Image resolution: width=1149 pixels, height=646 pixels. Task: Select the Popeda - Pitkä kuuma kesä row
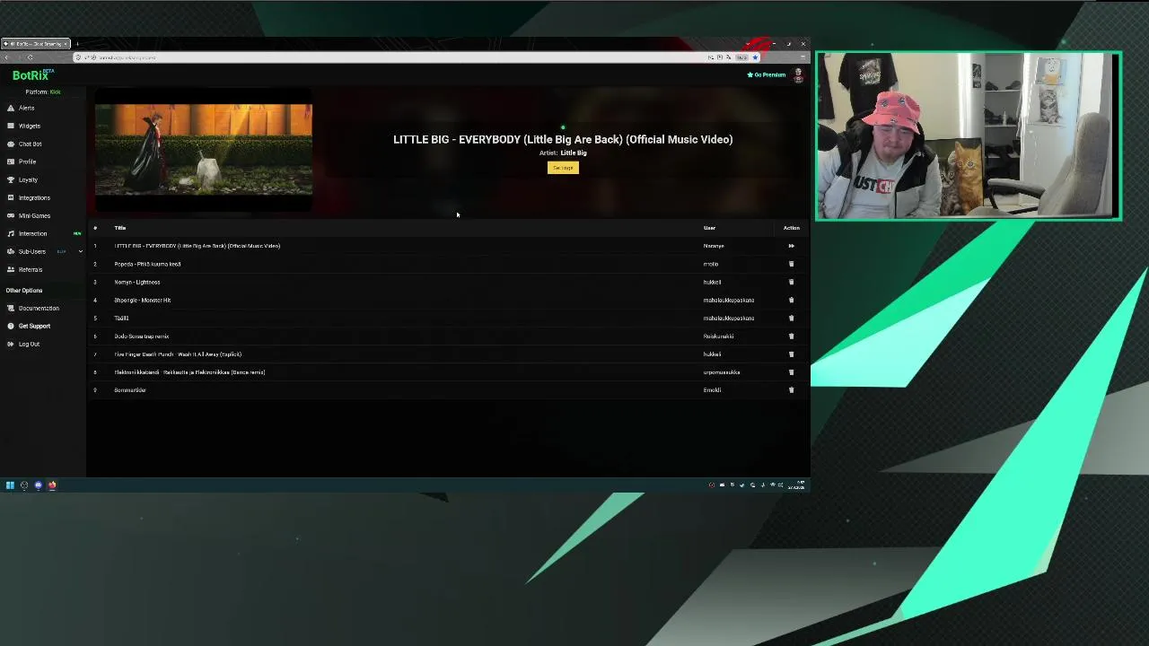point(448,264)
